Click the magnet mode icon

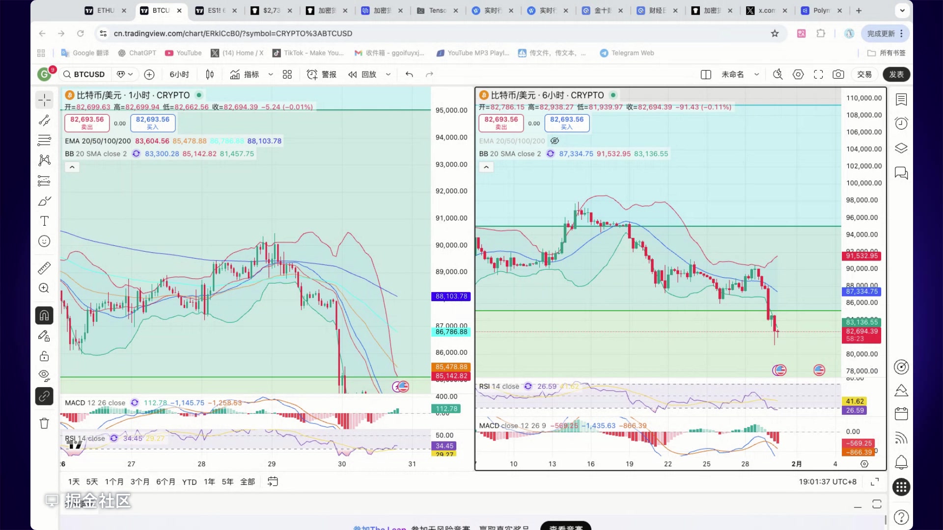point(44,316)
